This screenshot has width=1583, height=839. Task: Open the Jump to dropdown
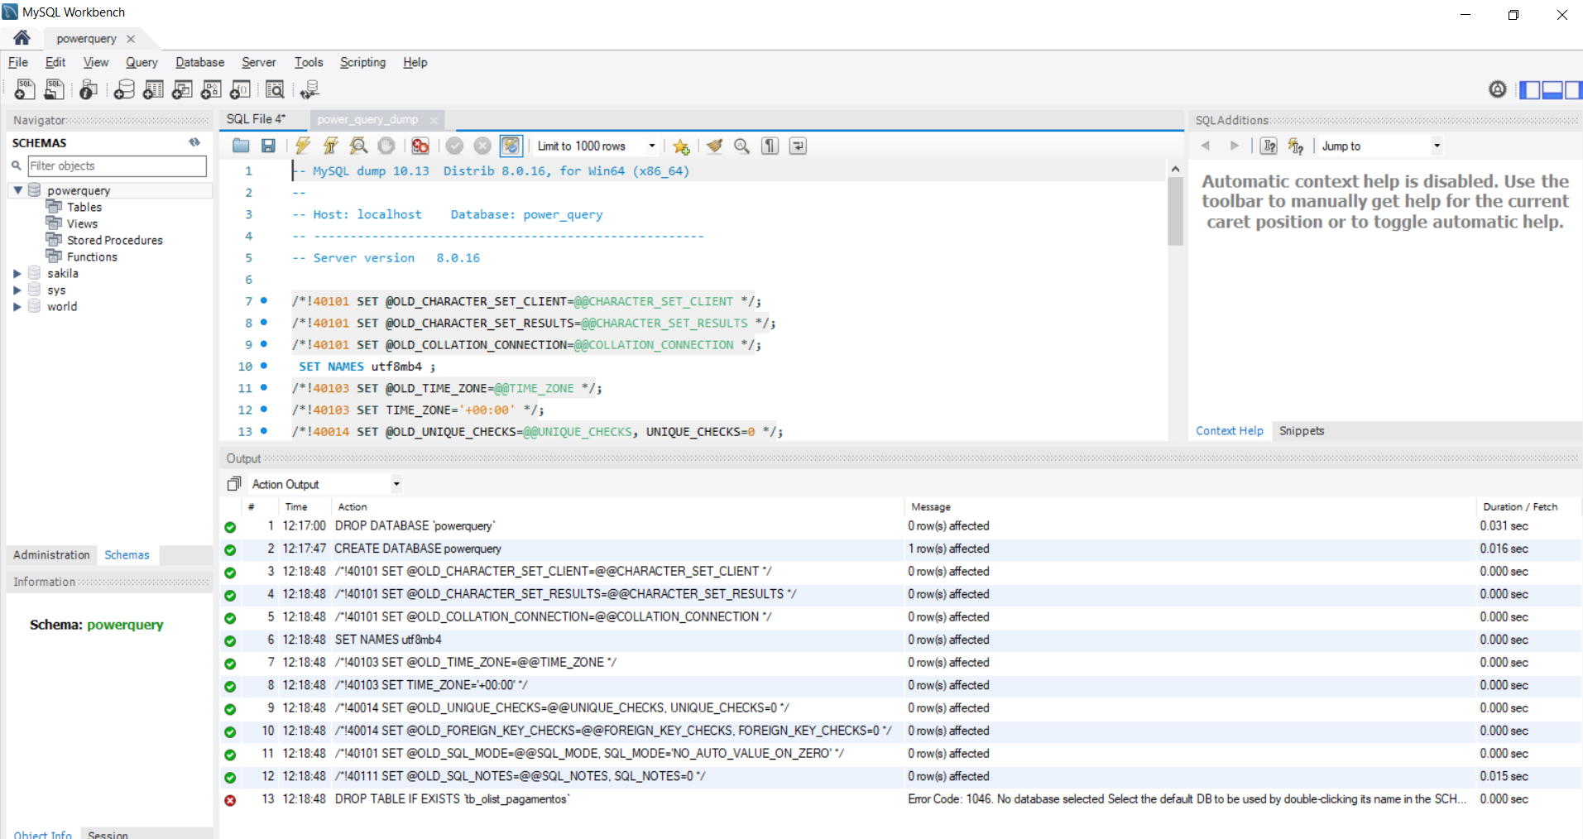pos(1437,146)
